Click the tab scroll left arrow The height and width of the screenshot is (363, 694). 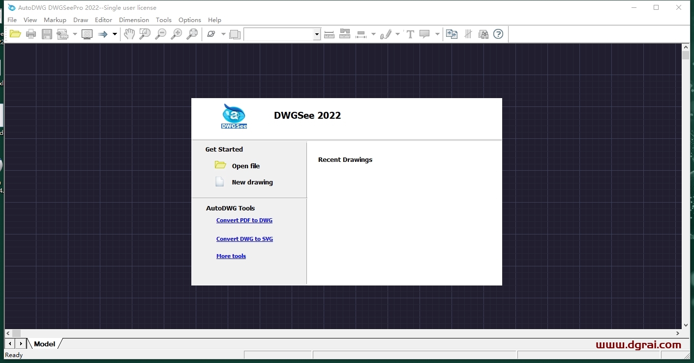point(10,344)
